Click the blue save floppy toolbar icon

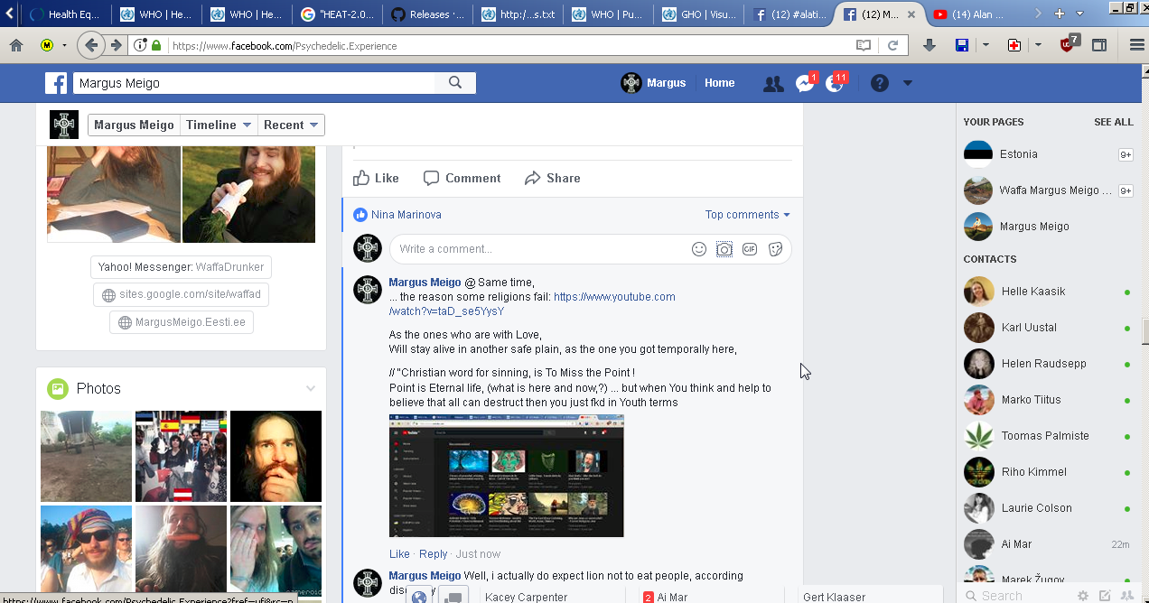[962, 45]
